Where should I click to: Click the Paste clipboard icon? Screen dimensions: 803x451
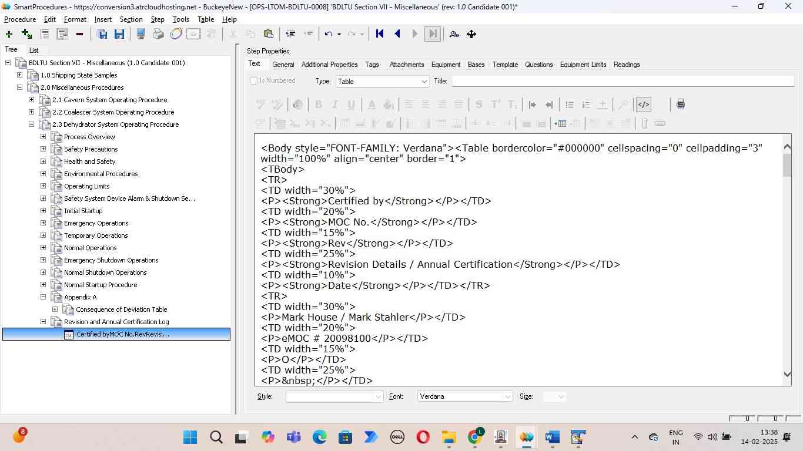(268, 34)
